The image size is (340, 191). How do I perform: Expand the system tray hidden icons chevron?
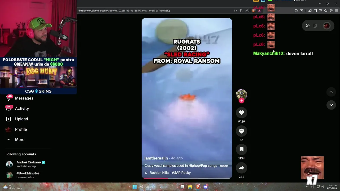[x=307, y=187]
